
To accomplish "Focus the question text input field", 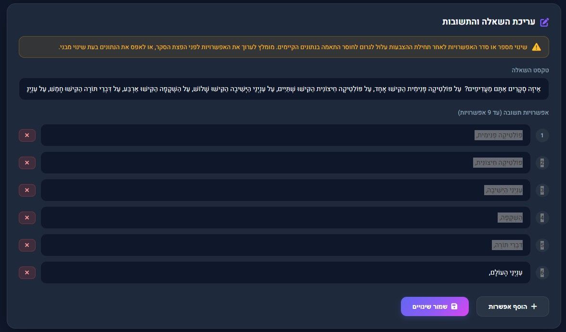I will point(284,89).
